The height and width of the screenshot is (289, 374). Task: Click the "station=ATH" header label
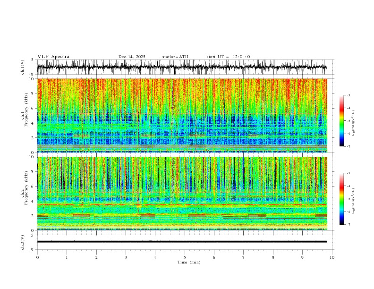175,57
